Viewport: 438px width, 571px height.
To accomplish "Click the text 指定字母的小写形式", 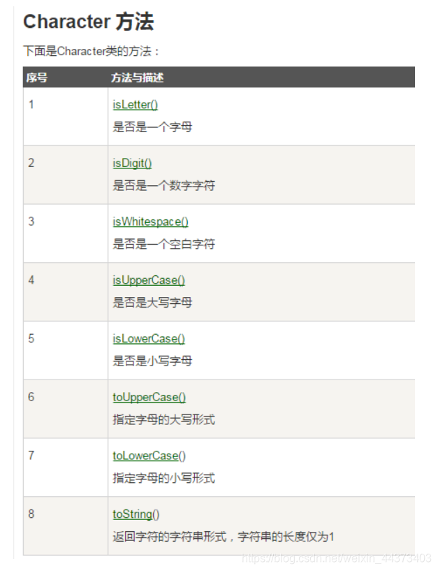I will (164, 478).
